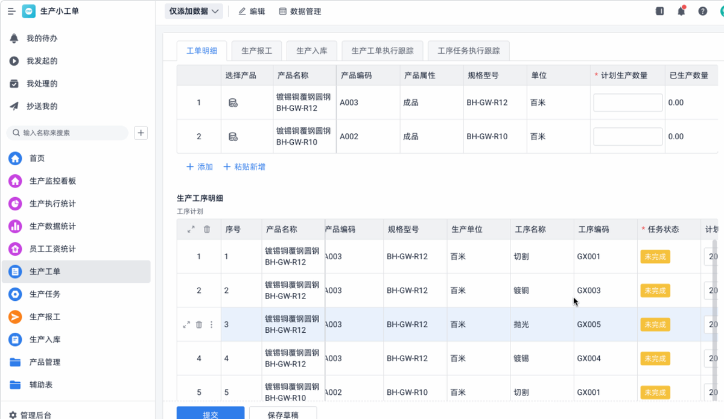Click the plus button next to sidebar search

(141, 133)
